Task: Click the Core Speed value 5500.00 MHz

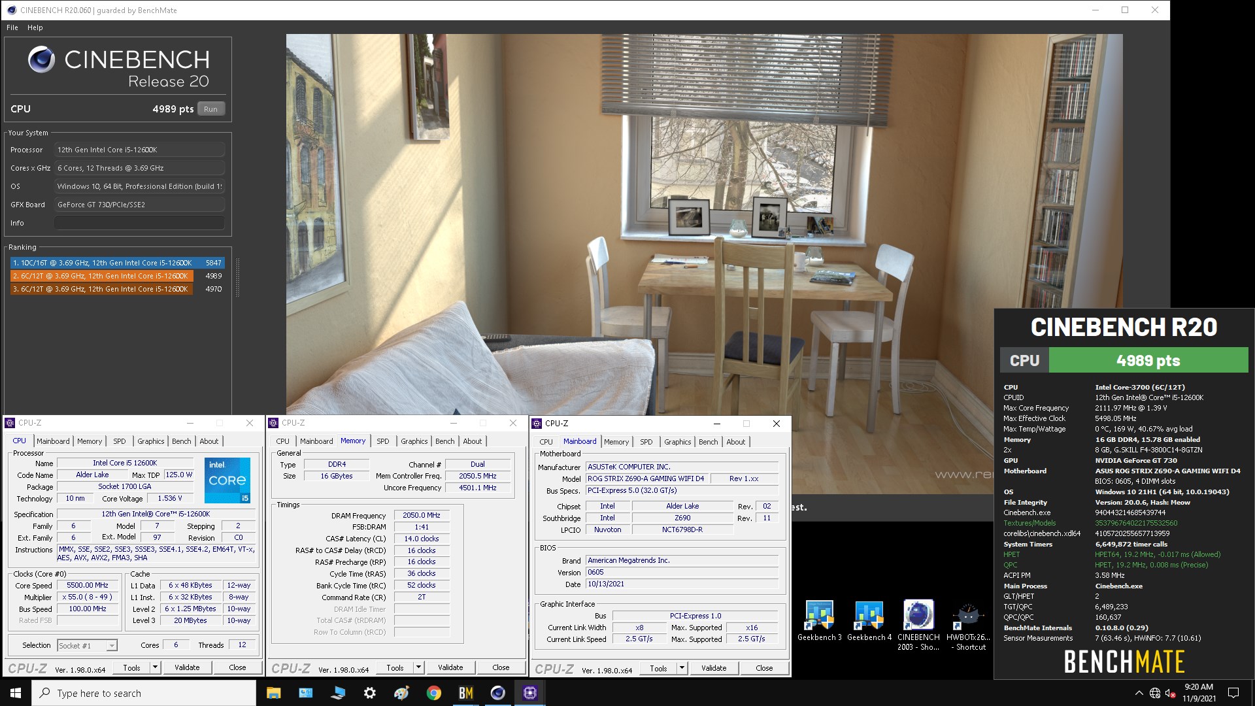Action: click(x=88, y=586)
